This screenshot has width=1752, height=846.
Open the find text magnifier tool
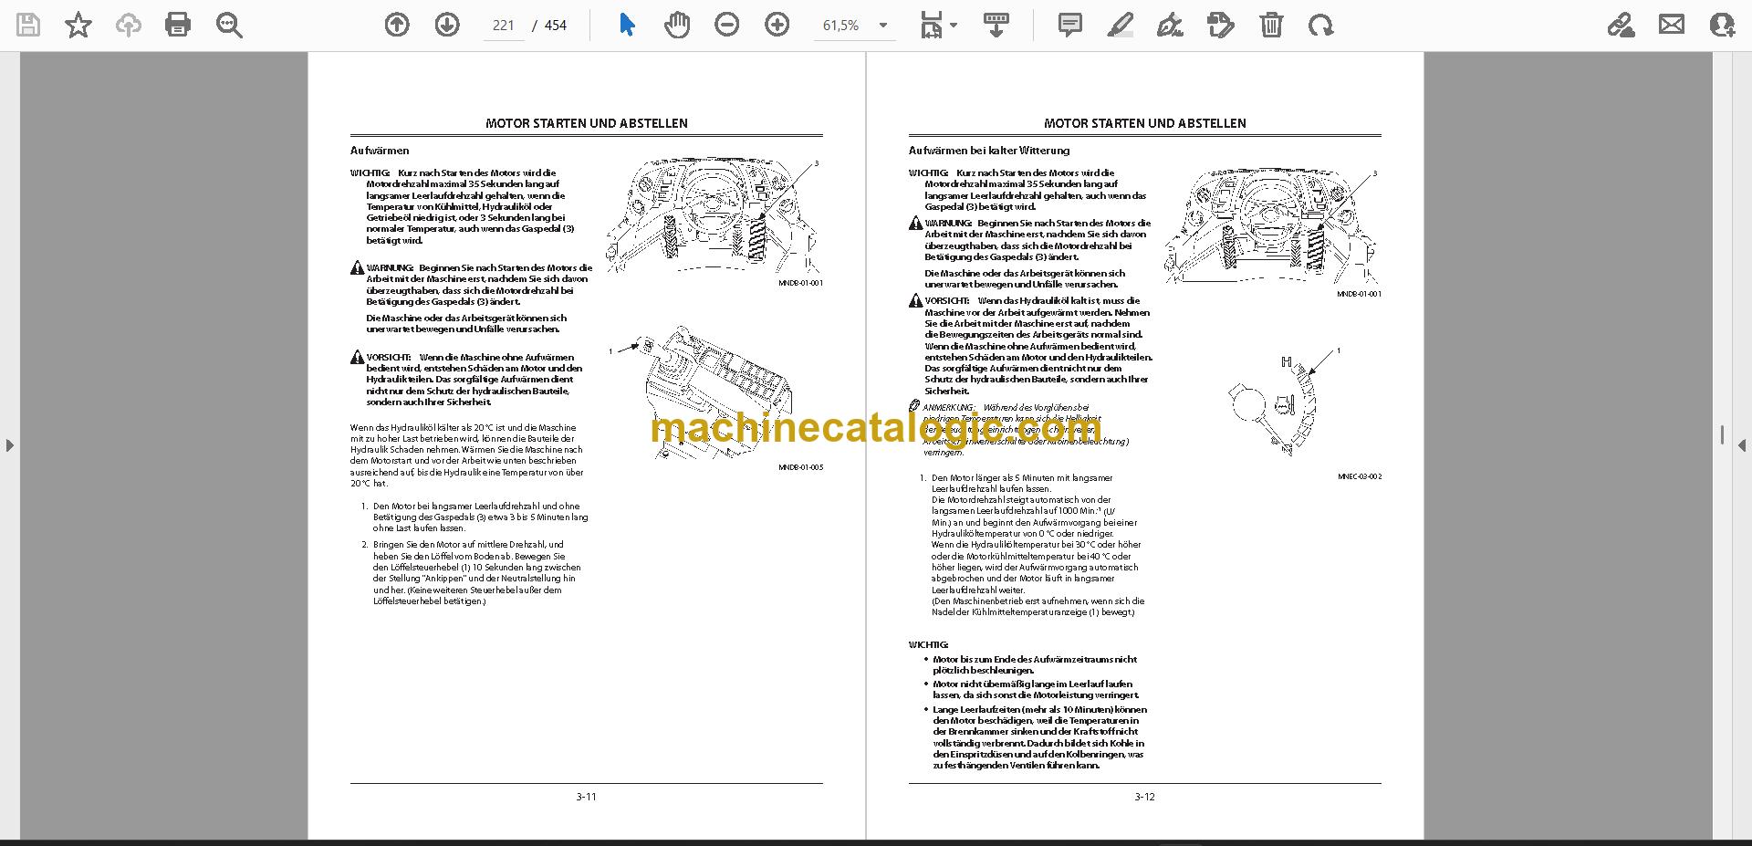pyautogui.click(x=229, y=25)
